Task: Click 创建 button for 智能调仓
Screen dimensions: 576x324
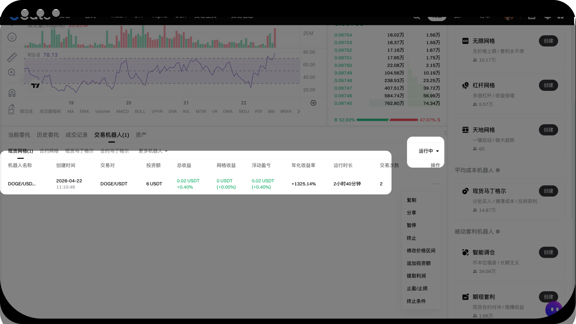Action: click(x=548, y=253)
